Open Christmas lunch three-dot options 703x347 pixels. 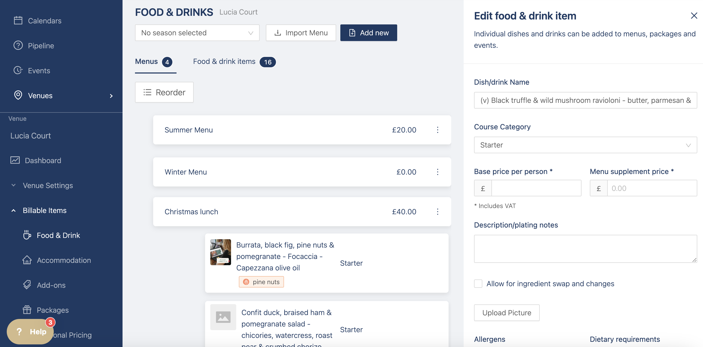click(x=437, y=212)
